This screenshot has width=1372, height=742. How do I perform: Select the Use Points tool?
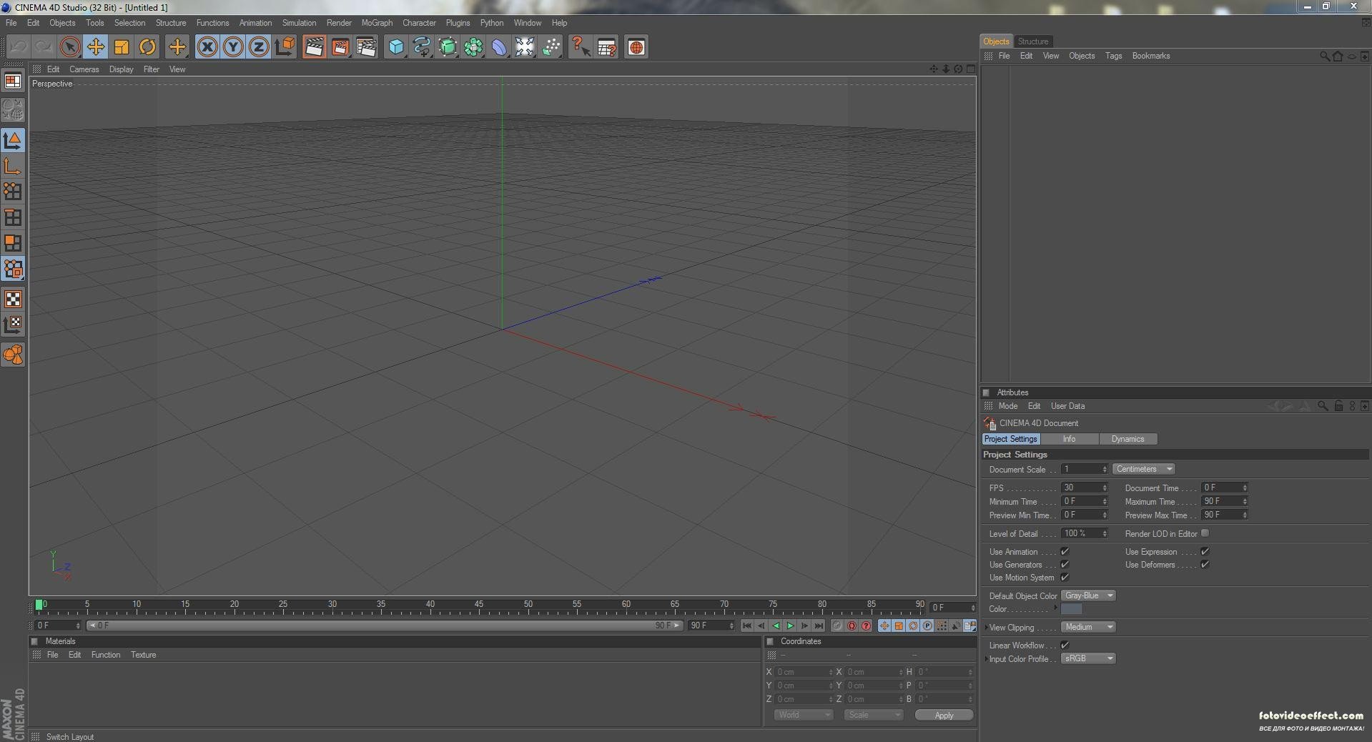click(13, 192)
